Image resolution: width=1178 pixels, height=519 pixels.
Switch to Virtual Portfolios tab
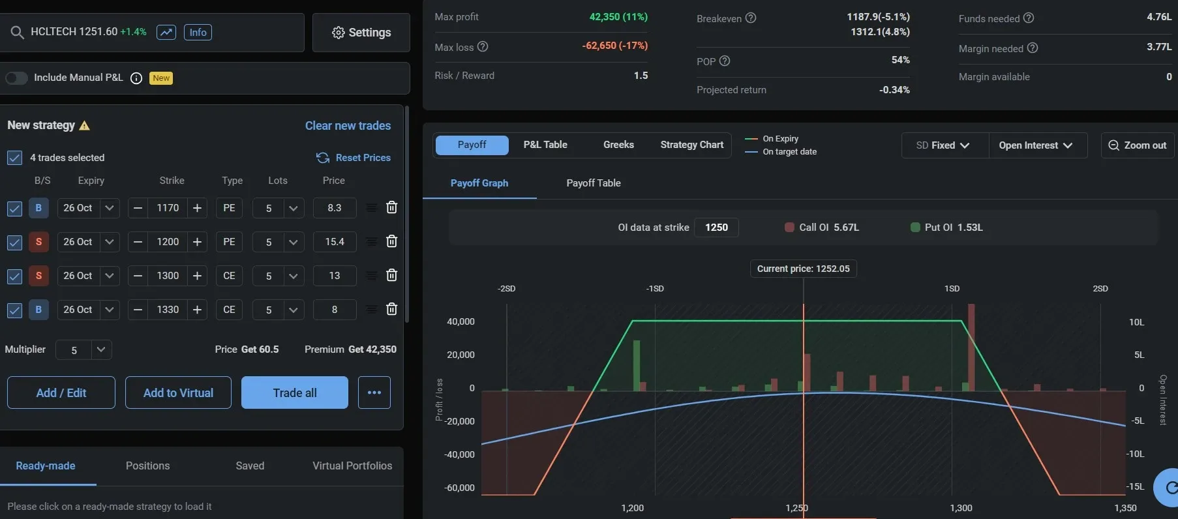352,466
